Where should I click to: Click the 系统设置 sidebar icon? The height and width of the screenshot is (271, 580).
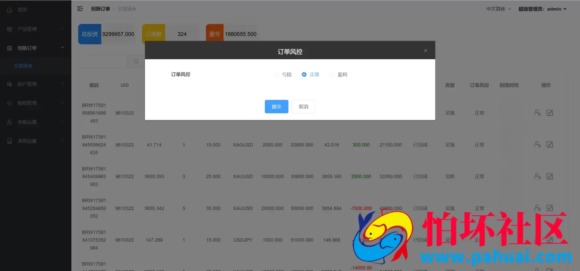pos(10,141)
